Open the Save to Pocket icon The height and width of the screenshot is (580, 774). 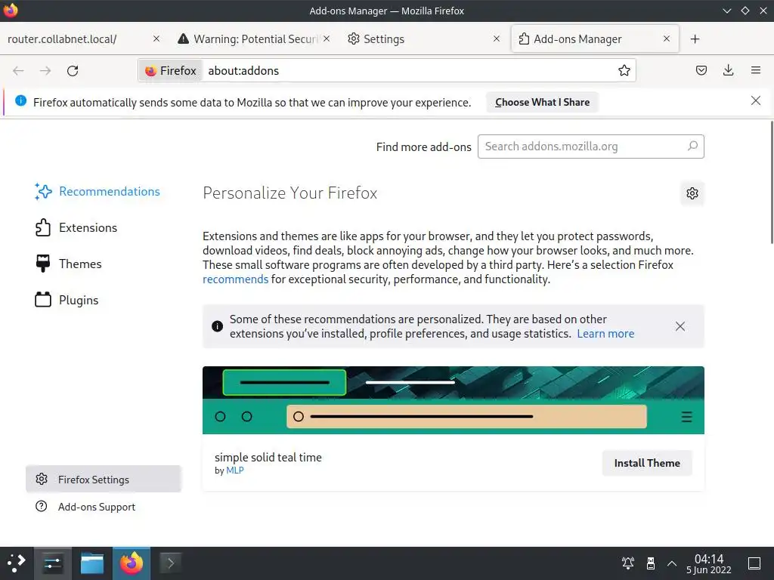[701, 70]
